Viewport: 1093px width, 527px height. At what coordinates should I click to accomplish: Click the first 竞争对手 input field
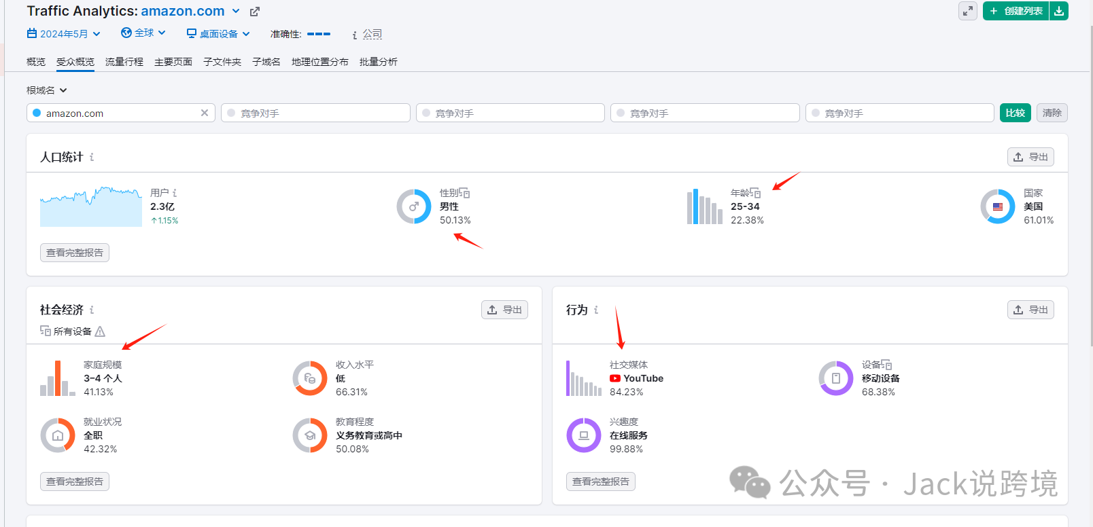pos(315,113)
